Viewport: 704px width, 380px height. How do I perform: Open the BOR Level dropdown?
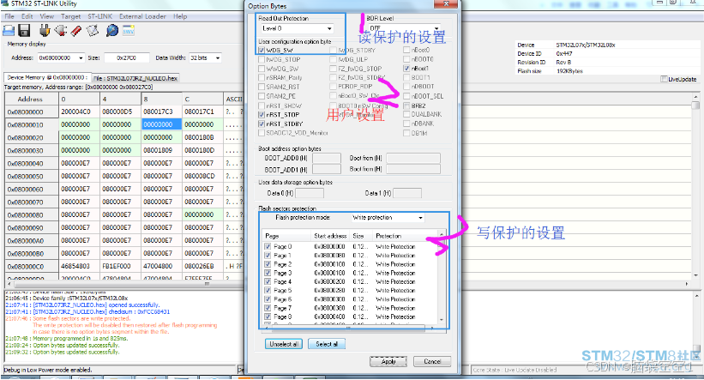436,28
